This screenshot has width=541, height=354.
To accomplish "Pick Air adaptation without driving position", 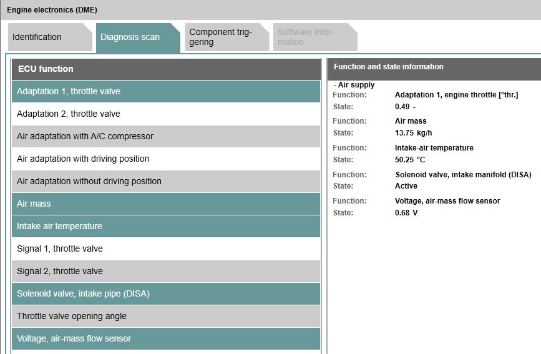I will pyautogui.click(x=165, y=181).
